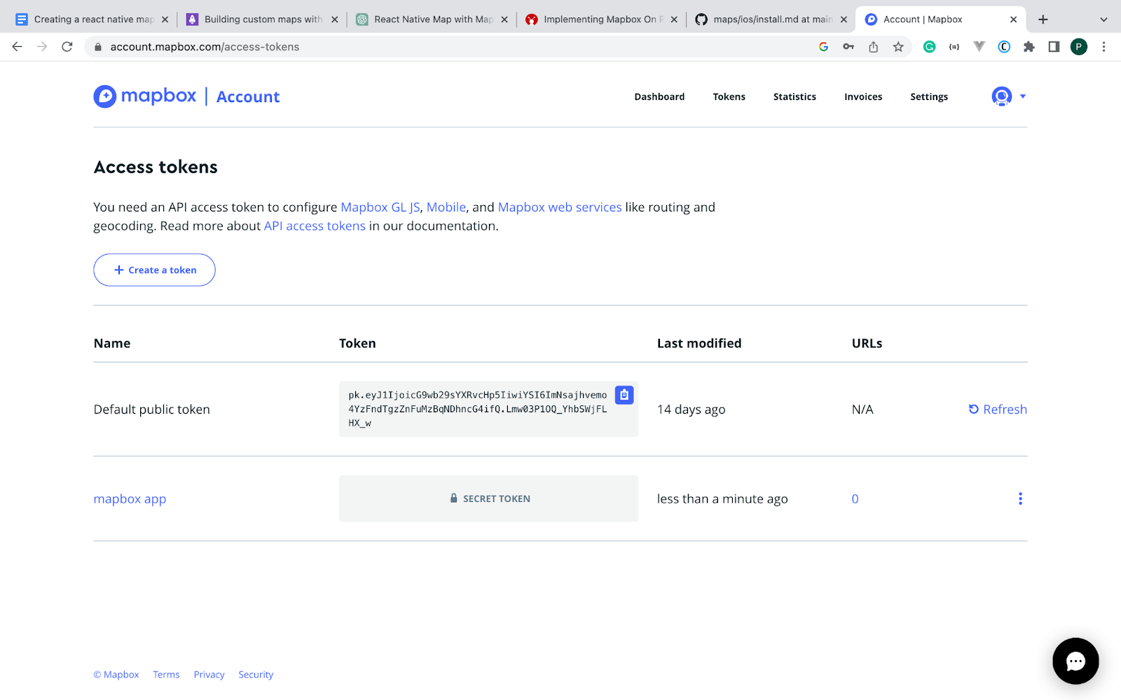The height and width of the screenshot is (700, 1121).
Task: Click the V-shaped extension icon
Action: (x=979, y=47)
